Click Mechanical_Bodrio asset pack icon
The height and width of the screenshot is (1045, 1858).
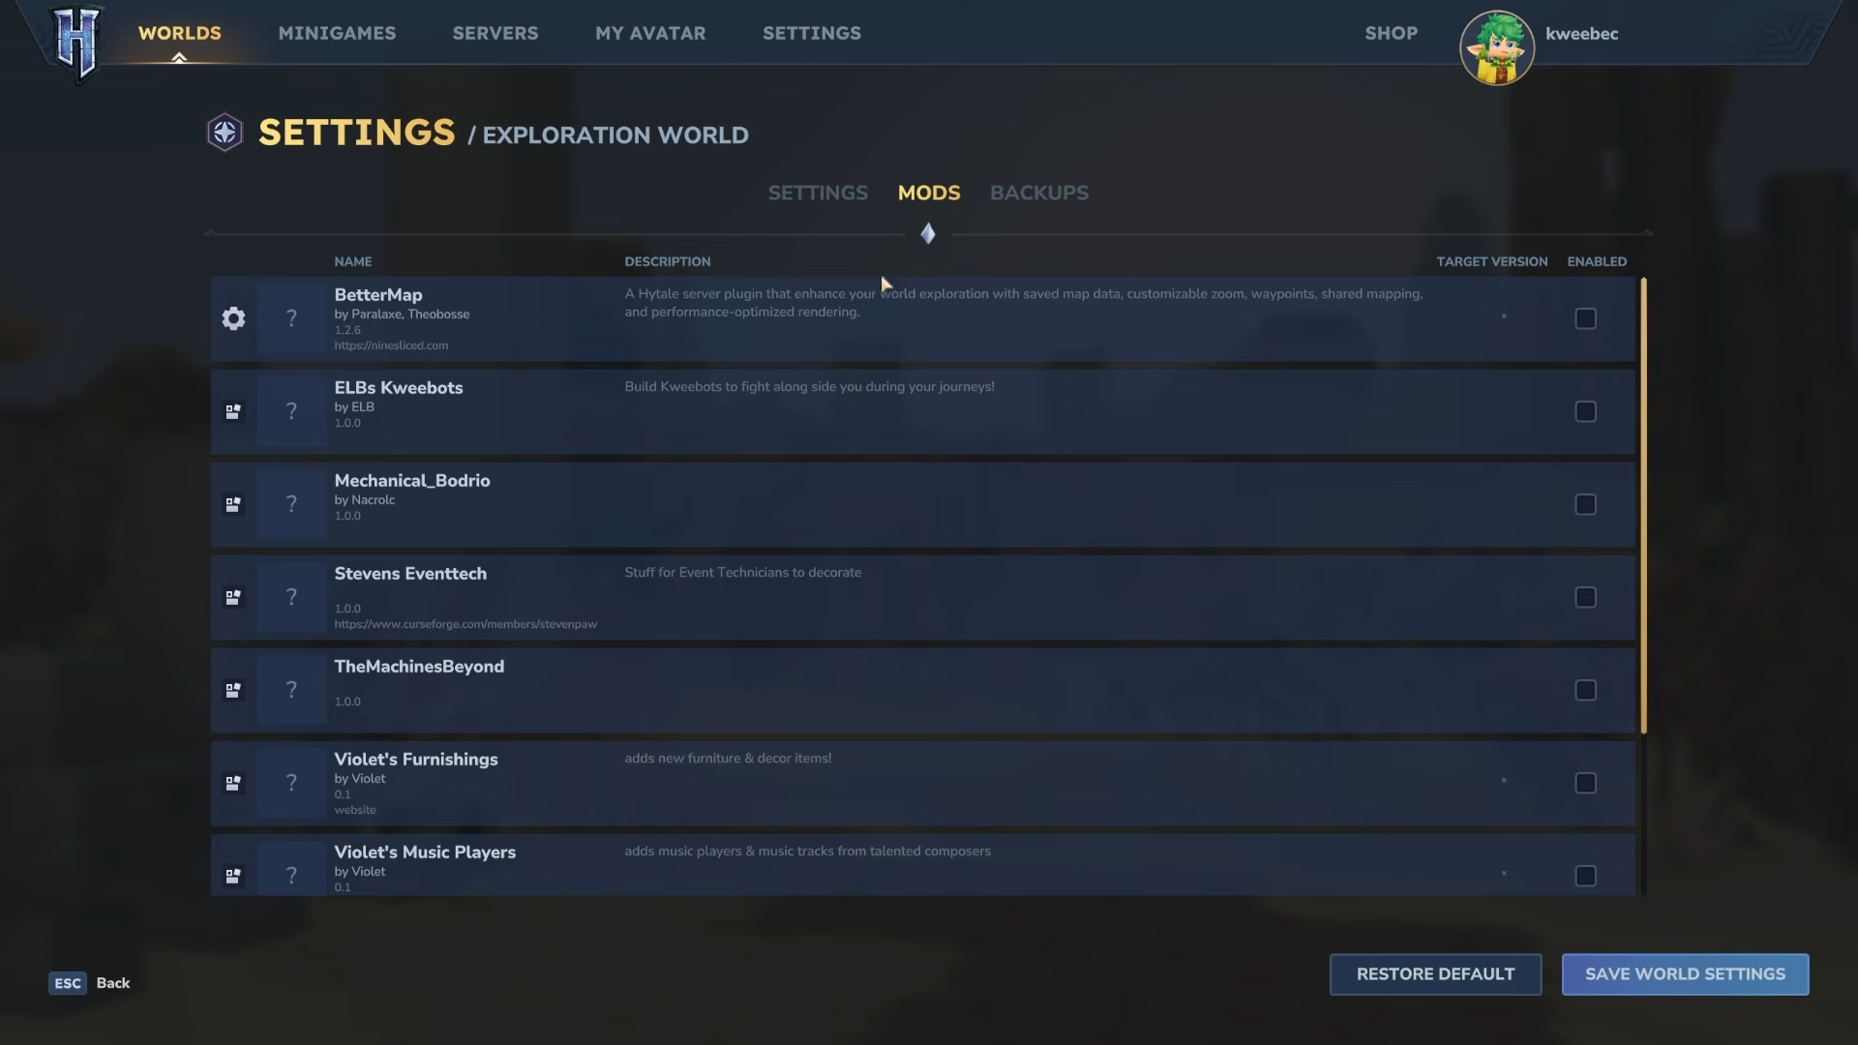click(x=233, y=505)
